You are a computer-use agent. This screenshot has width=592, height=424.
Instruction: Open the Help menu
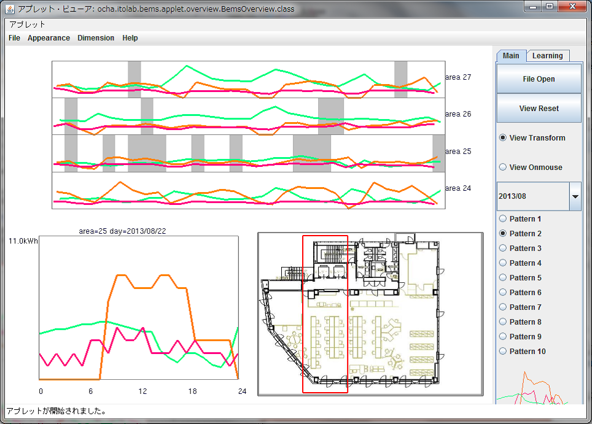(130, 38)
